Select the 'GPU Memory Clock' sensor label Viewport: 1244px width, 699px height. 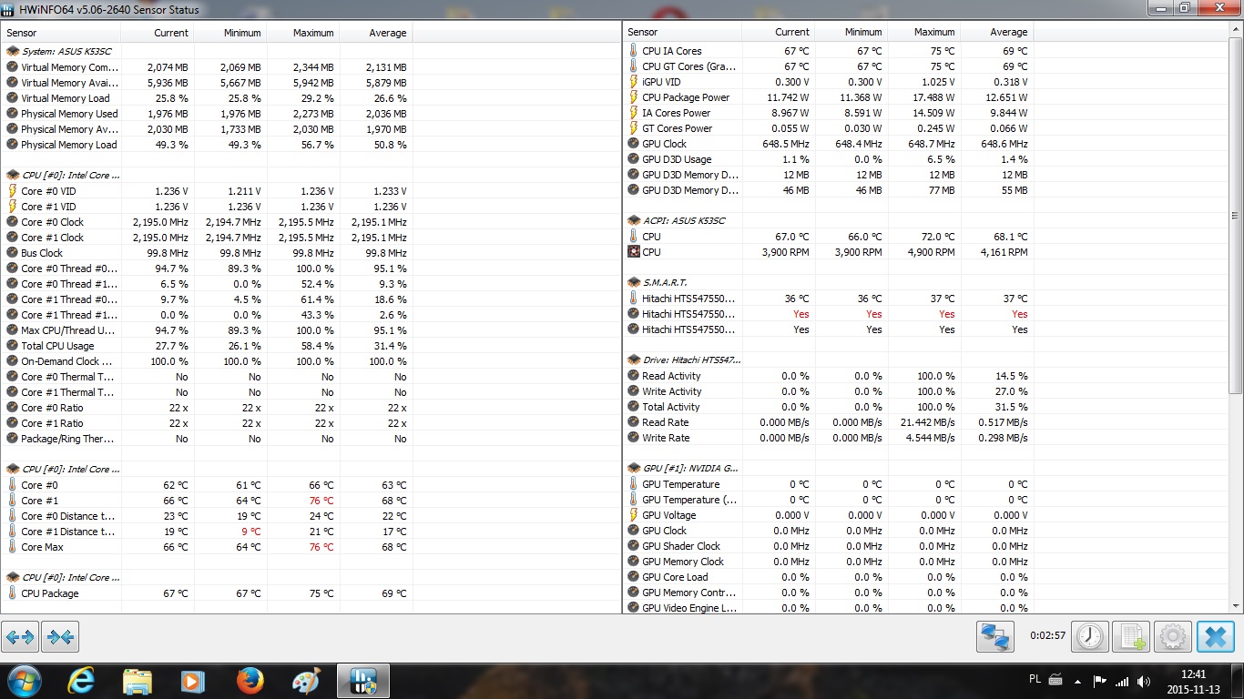tap(683, 562)
